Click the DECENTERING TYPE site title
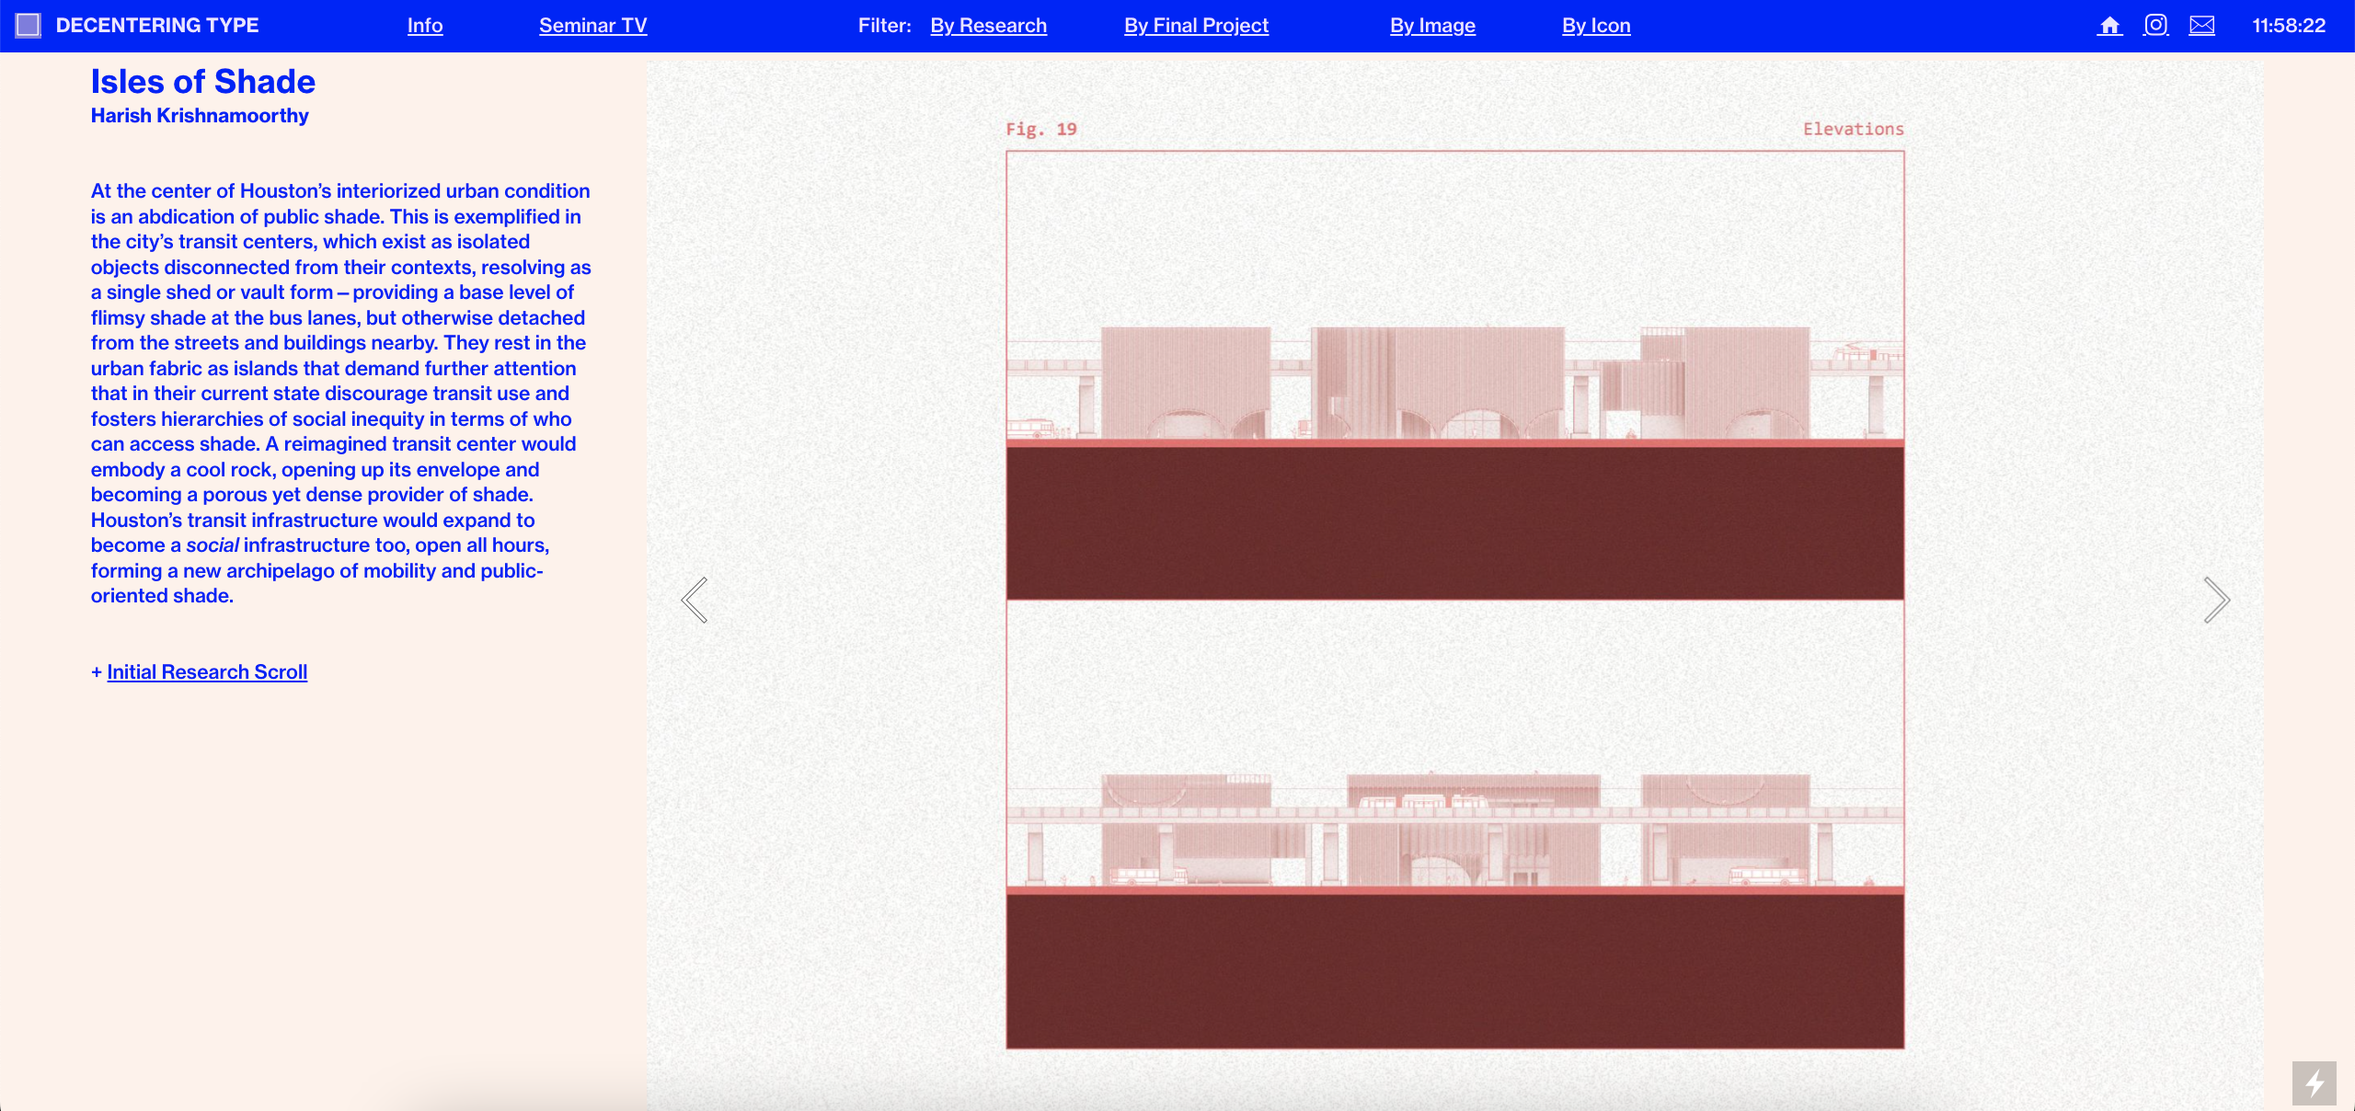The width and height of the screenshot is (2355, 1111). pos(157,26)
